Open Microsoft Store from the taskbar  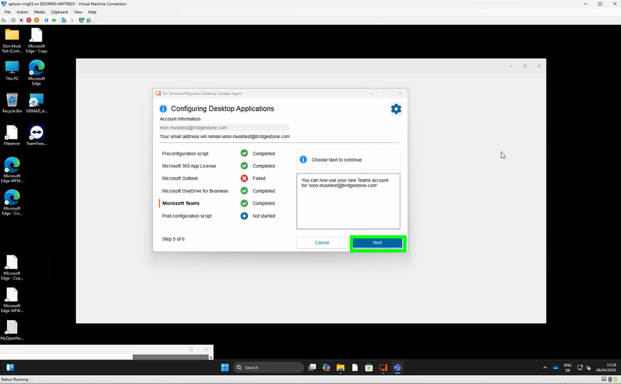369,368
